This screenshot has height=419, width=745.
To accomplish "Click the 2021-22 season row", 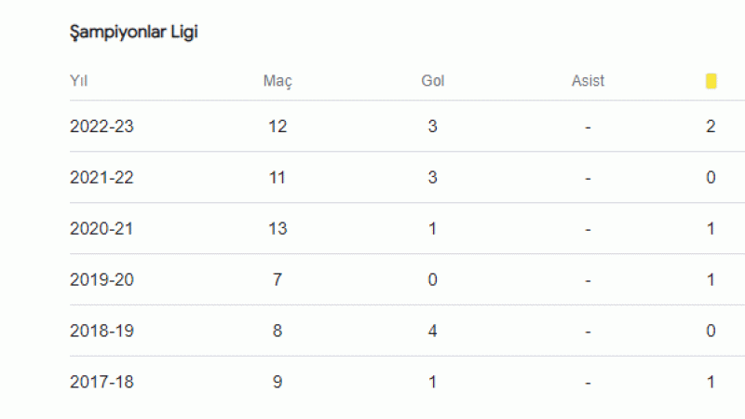I will [x=407, y=178].
